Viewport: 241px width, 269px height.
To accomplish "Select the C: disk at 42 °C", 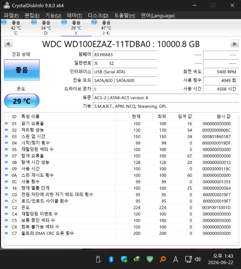I will click(x=16, y=28).
